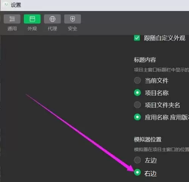
Task: Click the 模拟器位置 section heading
Action: click(147, 140)
